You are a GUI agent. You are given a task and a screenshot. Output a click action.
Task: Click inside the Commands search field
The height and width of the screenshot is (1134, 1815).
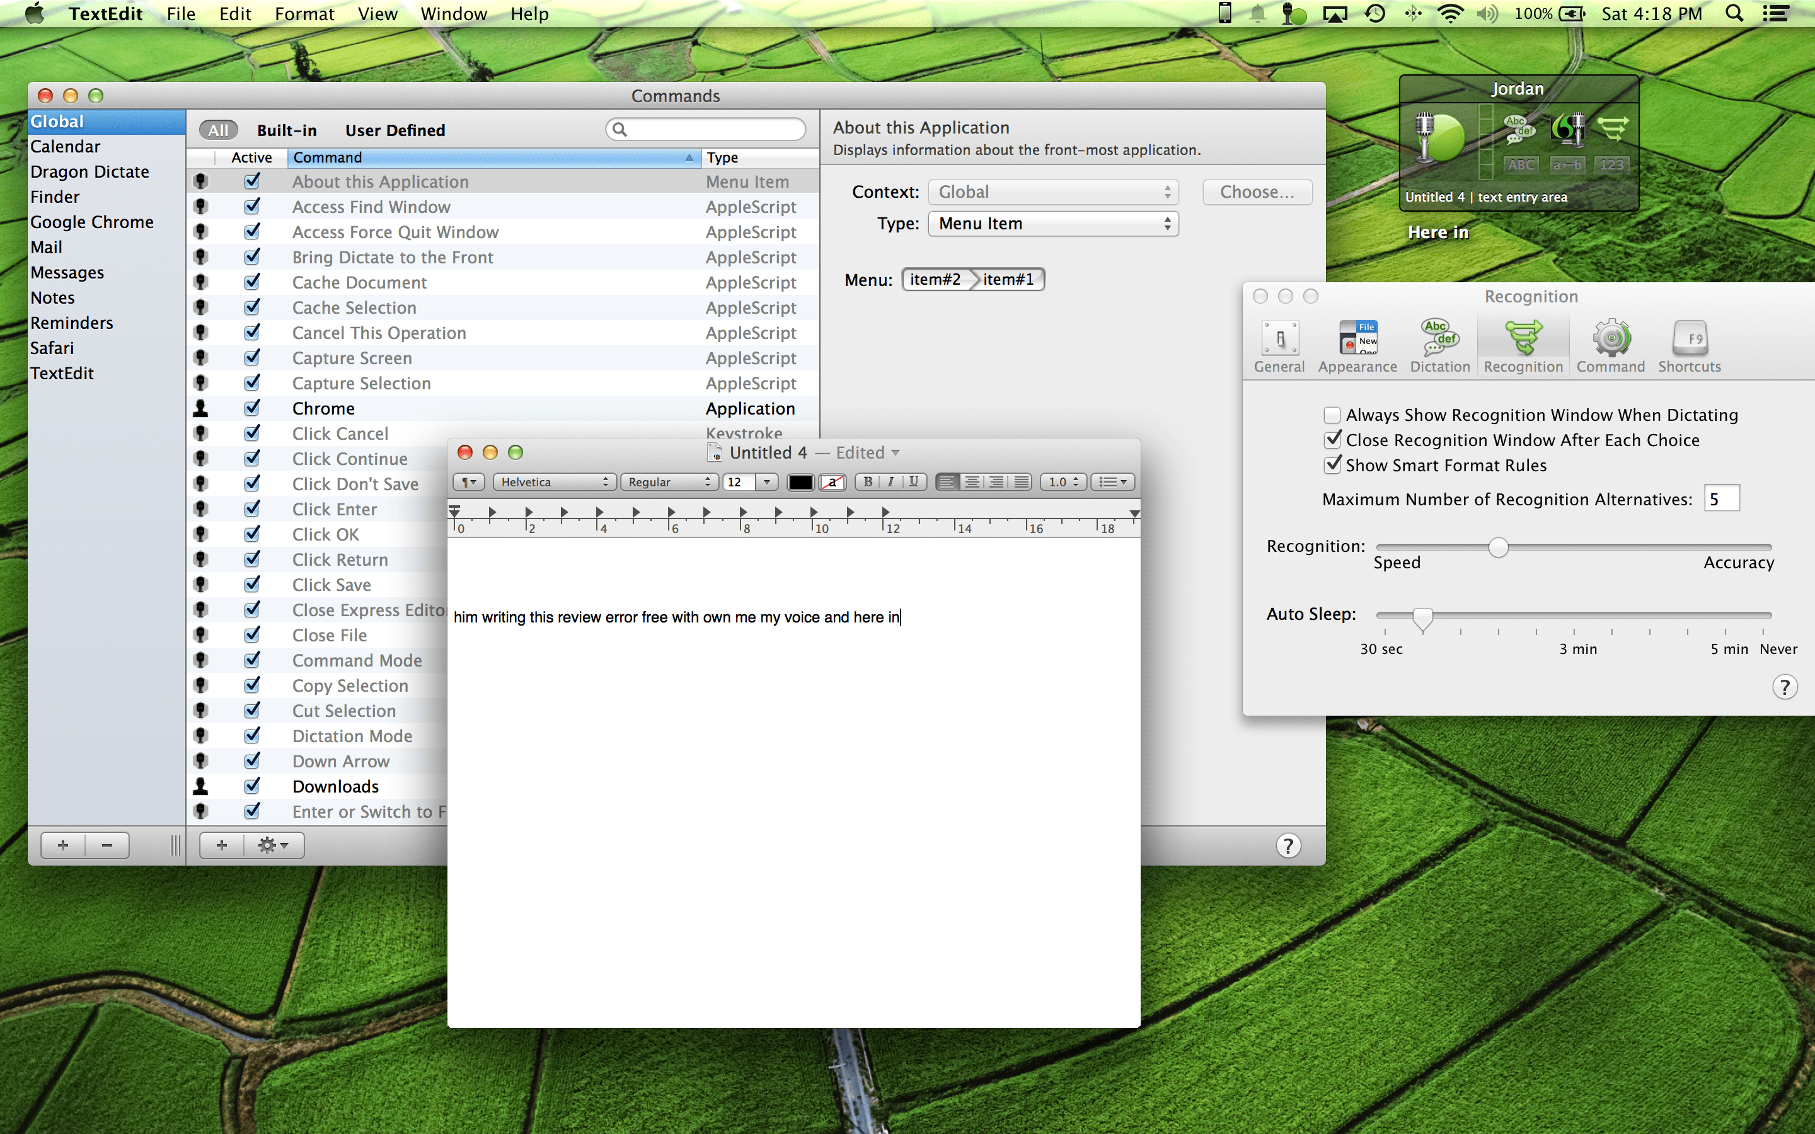click(x=705, y=129)
